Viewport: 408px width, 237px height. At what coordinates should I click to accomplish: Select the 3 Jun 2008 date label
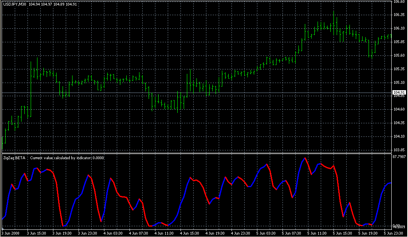tap(11, 233)
